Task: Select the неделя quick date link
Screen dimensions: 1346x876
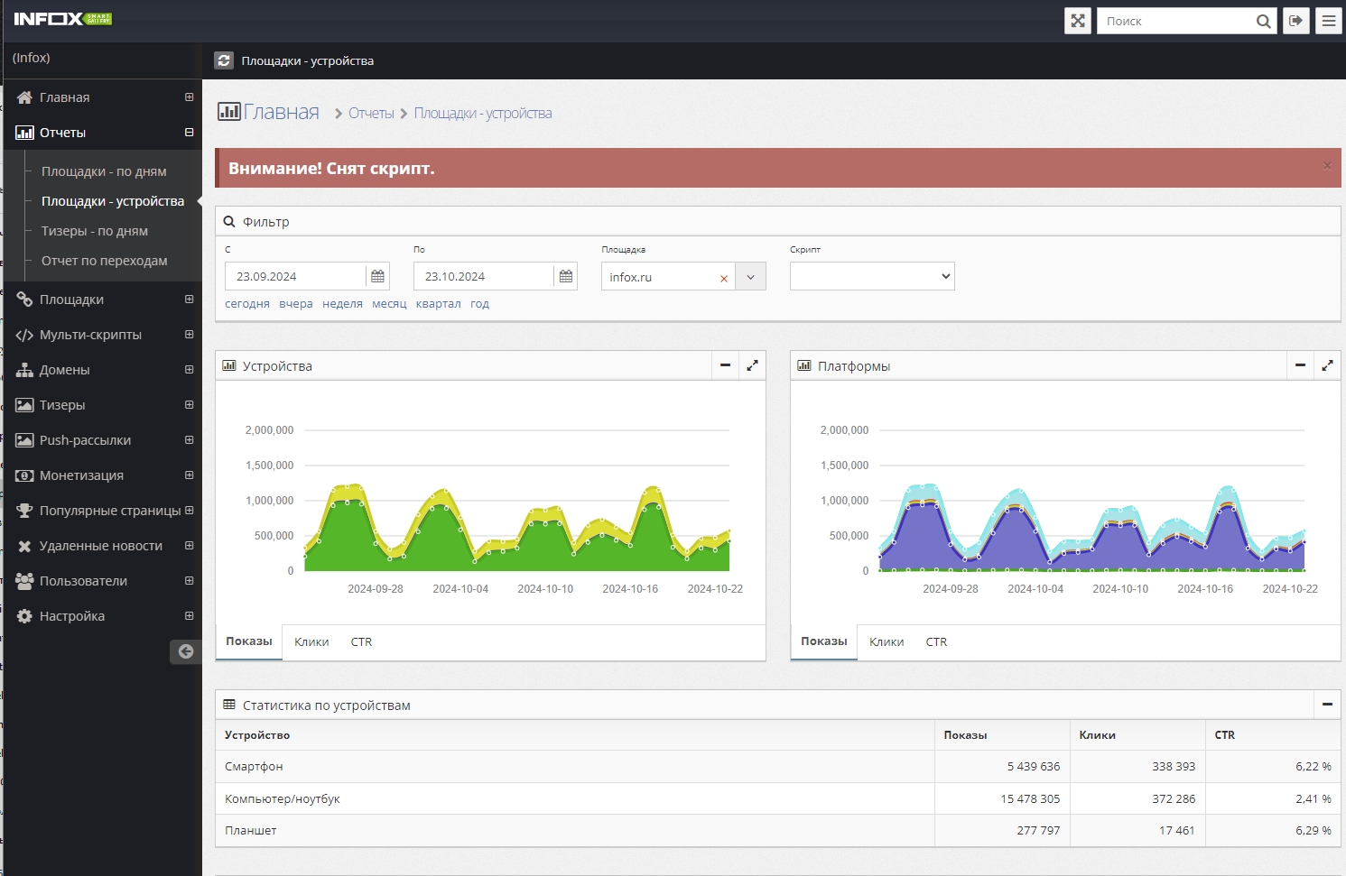Action: pyautogui.click(x=342, y=304)
